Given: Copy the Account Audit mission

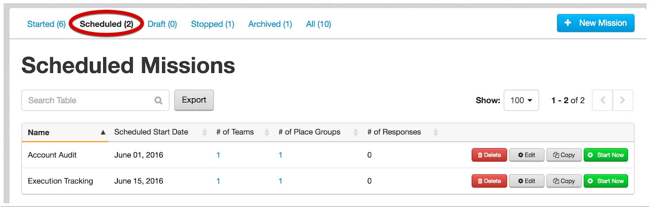Looking at the screenshot, I should click(564, 155).
